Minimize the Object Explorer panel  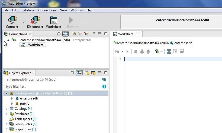(x=99, y=72)
